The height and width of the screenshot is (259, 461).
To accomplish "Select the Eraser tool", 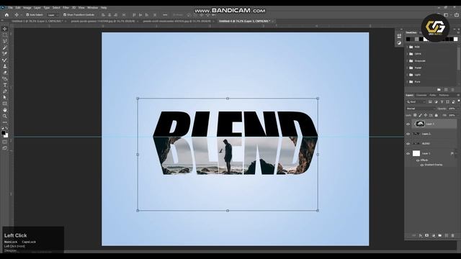I will point(5,73).
